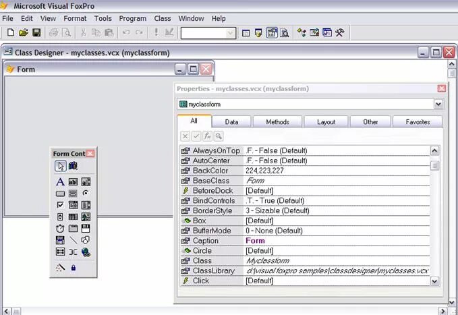The height and width of the screenshot is (315, 458).
Task: Select the List Box control tool
Action: coord(86,205)
